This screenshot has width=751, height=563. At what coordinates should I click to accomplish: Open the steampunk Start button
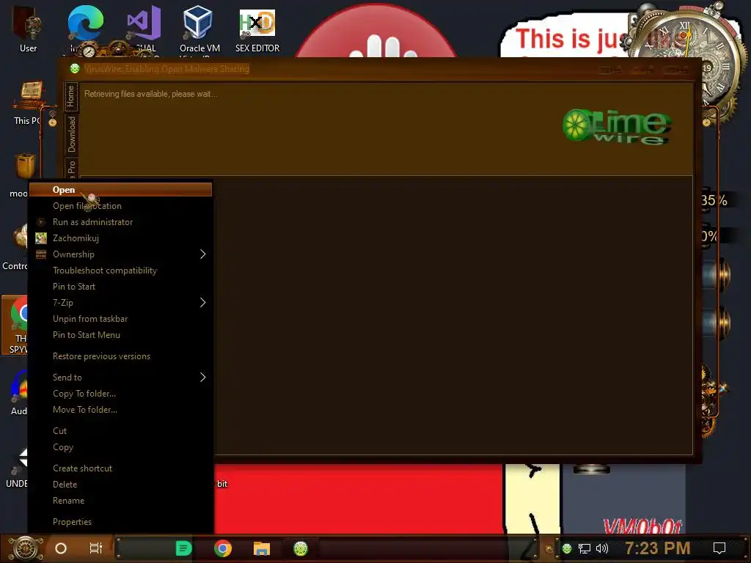tap(26, 548)
